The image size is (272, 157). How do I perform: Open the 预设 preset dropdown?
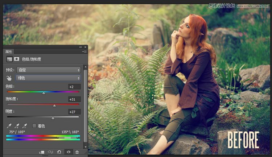pos(48,70)
